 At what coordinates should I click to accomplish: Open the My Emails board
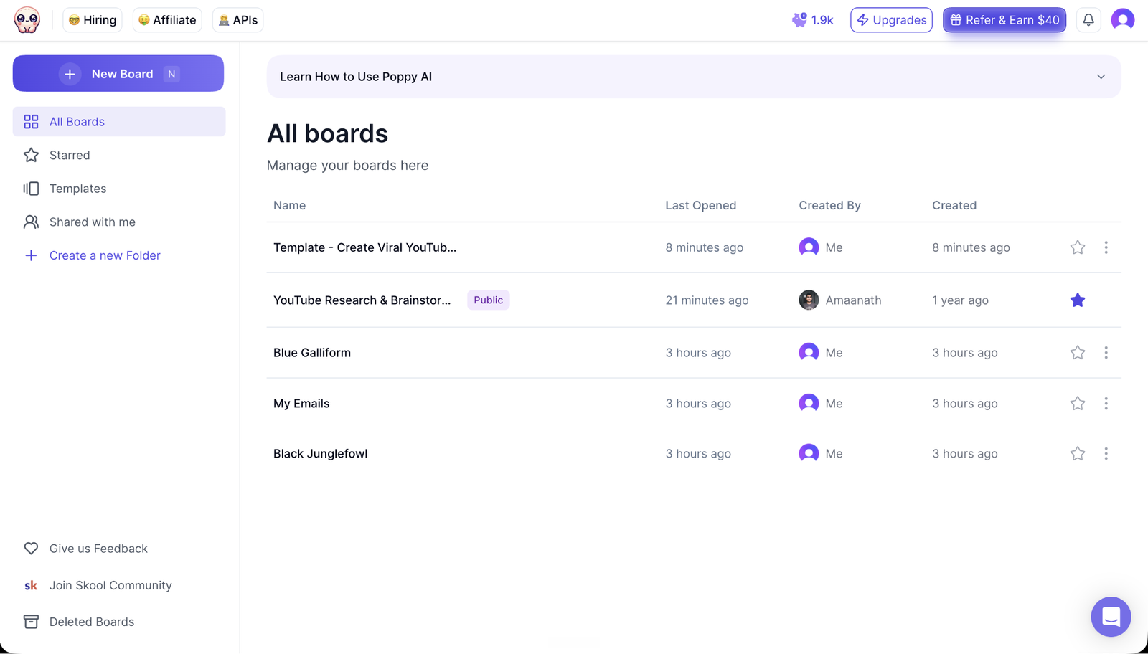pos(301,404)
